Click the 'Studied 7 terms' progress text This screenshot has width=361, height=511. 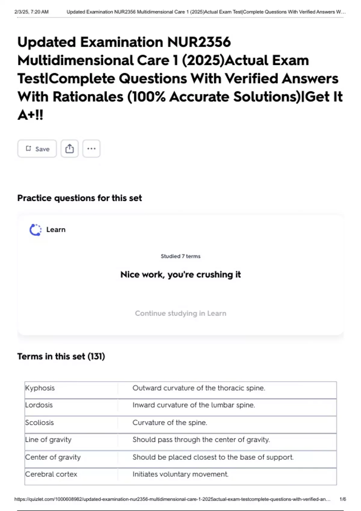[x=180, y=256]
